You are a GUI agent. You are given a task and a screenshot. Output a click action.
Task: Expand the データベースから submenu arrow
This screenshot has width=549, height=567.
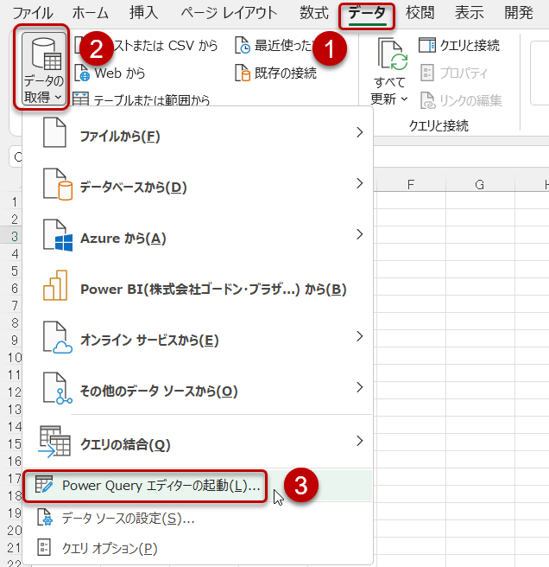coord(359,183)
